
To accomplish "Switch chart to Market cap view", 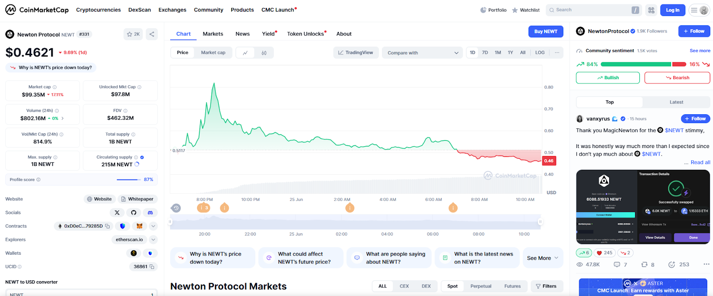I will tap(213, 52).
